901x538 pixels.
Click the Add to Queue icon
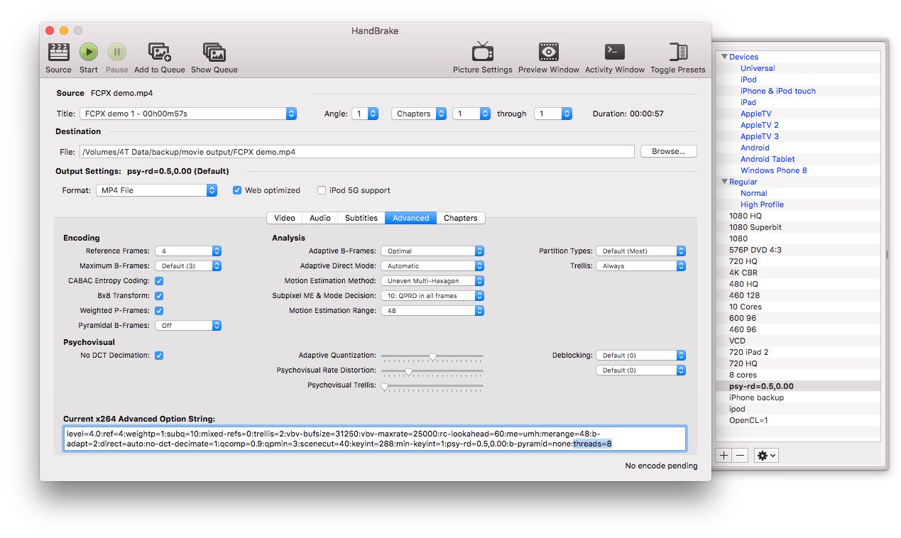159,53
